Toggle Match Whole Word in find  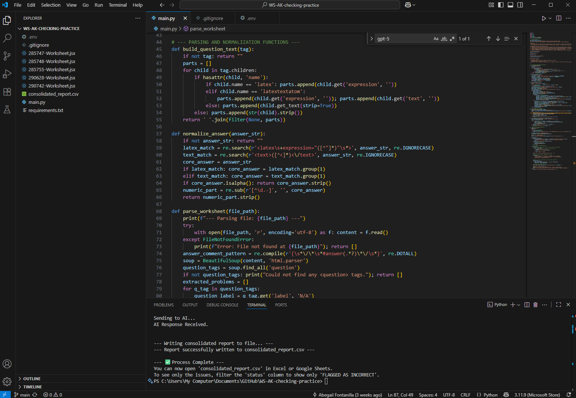444,39
